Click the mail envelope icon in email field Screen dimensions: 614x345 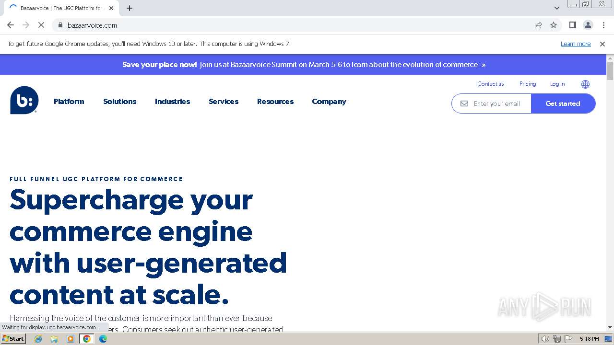click(x=464, y=103)
